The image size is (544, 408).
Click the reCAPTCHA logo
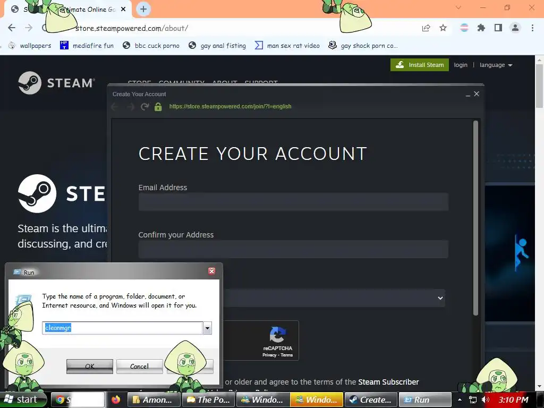point(277,335)
